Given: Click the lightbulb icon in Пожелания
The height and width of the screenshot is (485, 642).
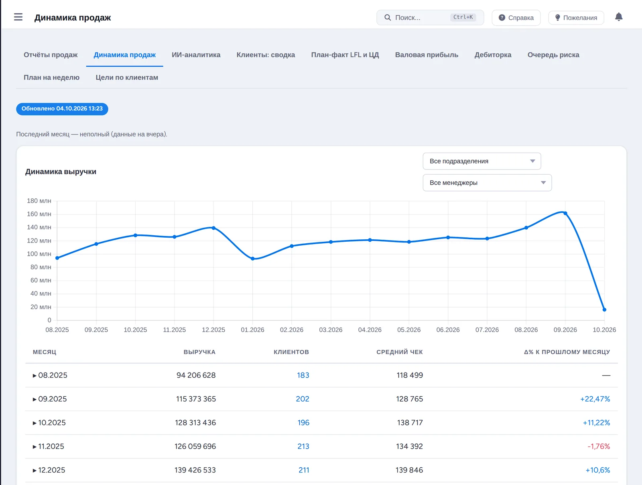Looking at the screenshot, I should click(557, 18).
